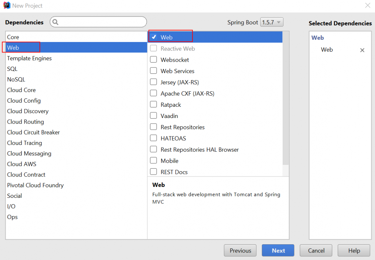Open the Cloud Config category
Viewport: 375px width, 260px height.
[24, 101]
